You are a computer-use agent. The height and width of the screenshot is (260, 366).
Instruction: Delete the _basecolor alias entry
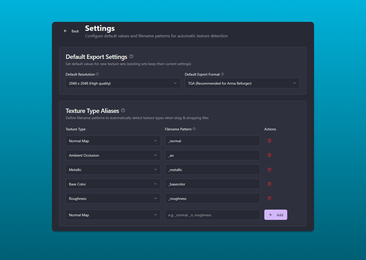pyautogui.click(x=269, y=184)
